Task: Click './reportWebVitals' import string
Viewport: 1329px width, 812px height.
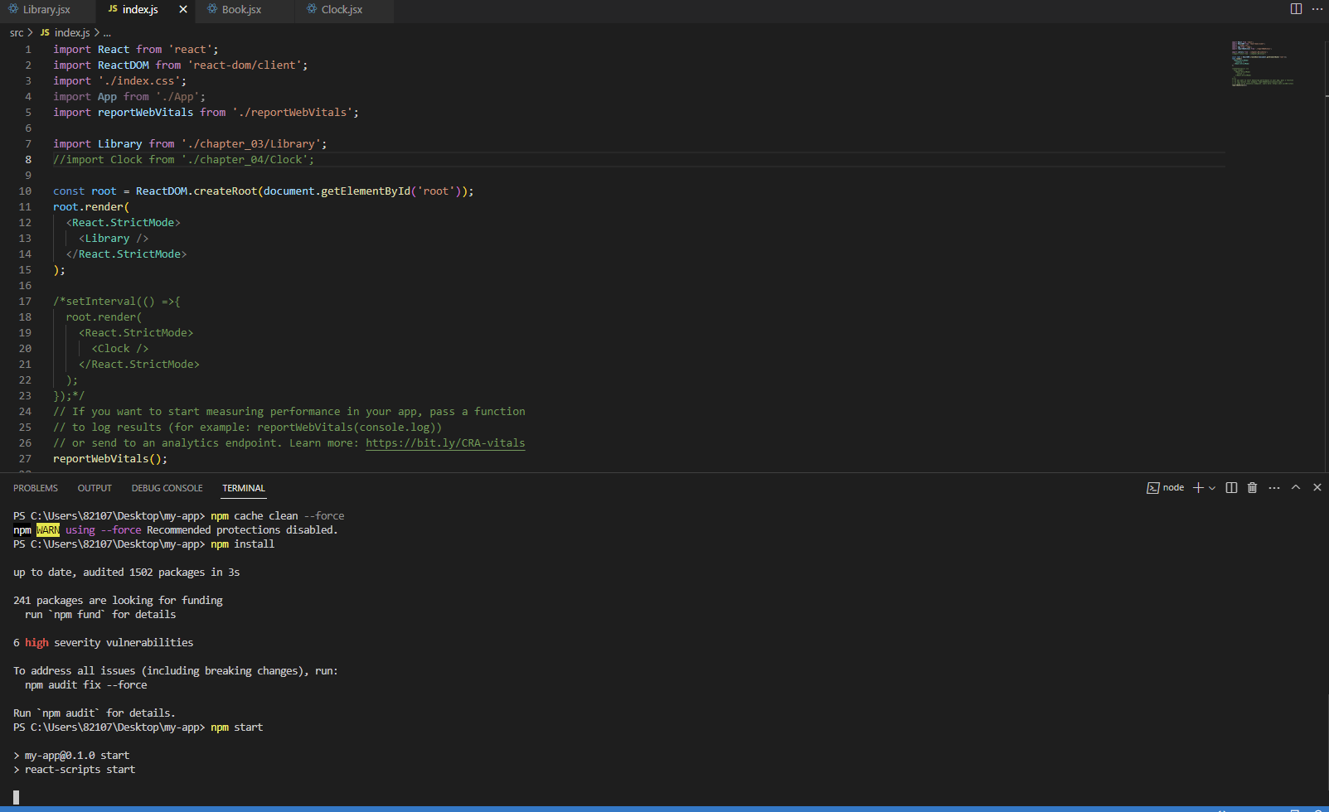Action: tap(292, 112)
